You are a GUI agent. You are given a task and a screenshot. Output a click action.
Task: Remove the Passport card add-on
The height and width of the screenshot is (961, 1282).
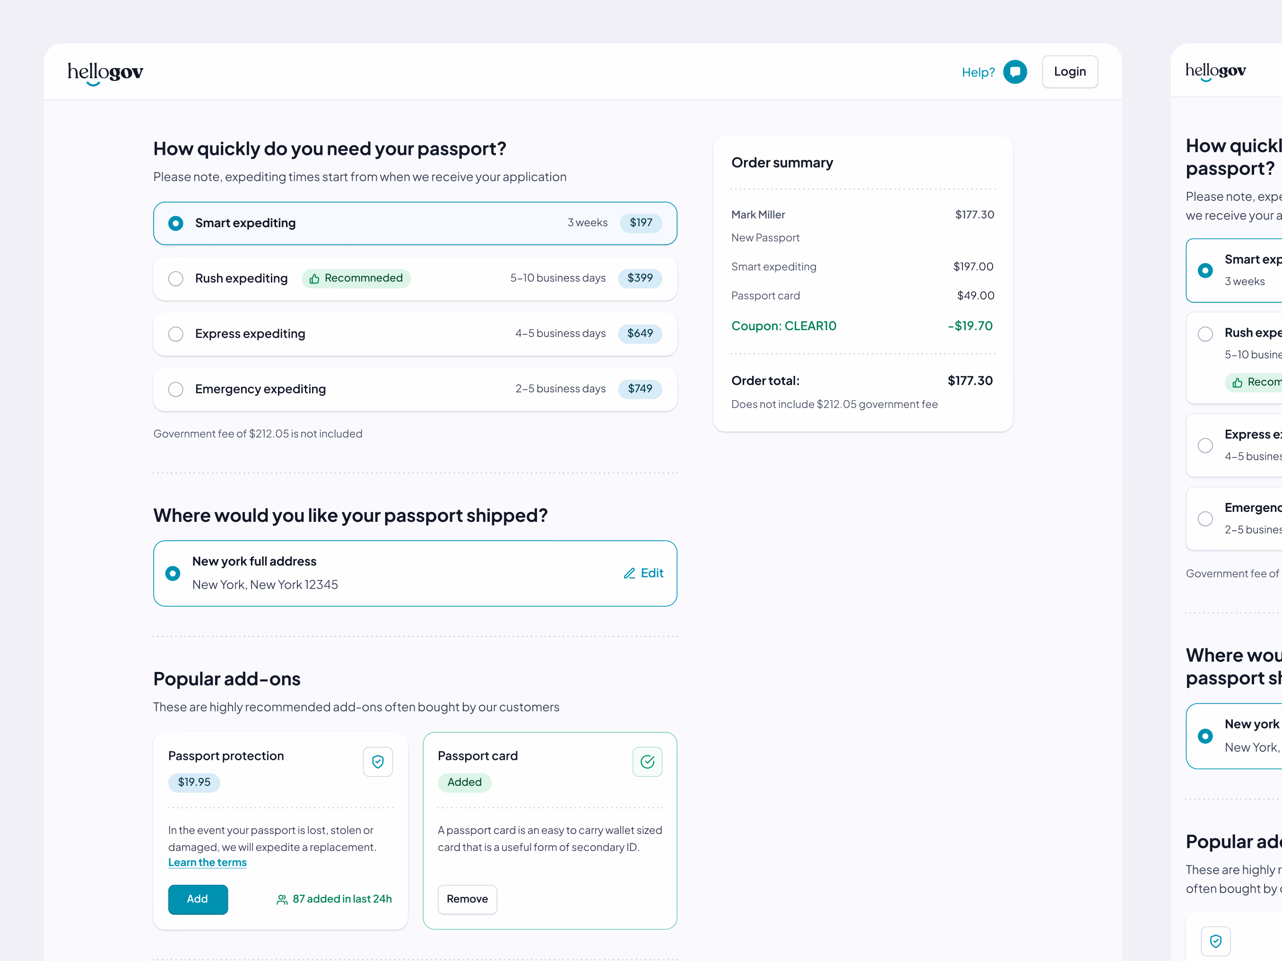coord(467,899)
